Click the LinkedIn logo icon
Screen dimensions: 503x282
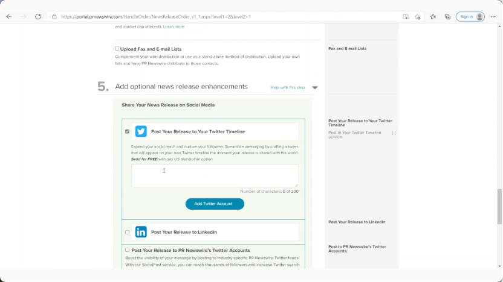tap(141, 232)
